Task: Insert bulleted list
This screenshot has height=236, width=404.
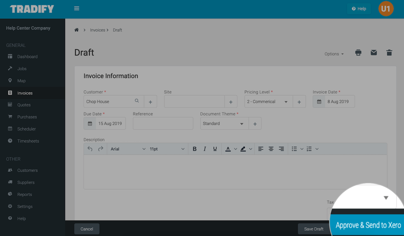Action: pos(294,149)
